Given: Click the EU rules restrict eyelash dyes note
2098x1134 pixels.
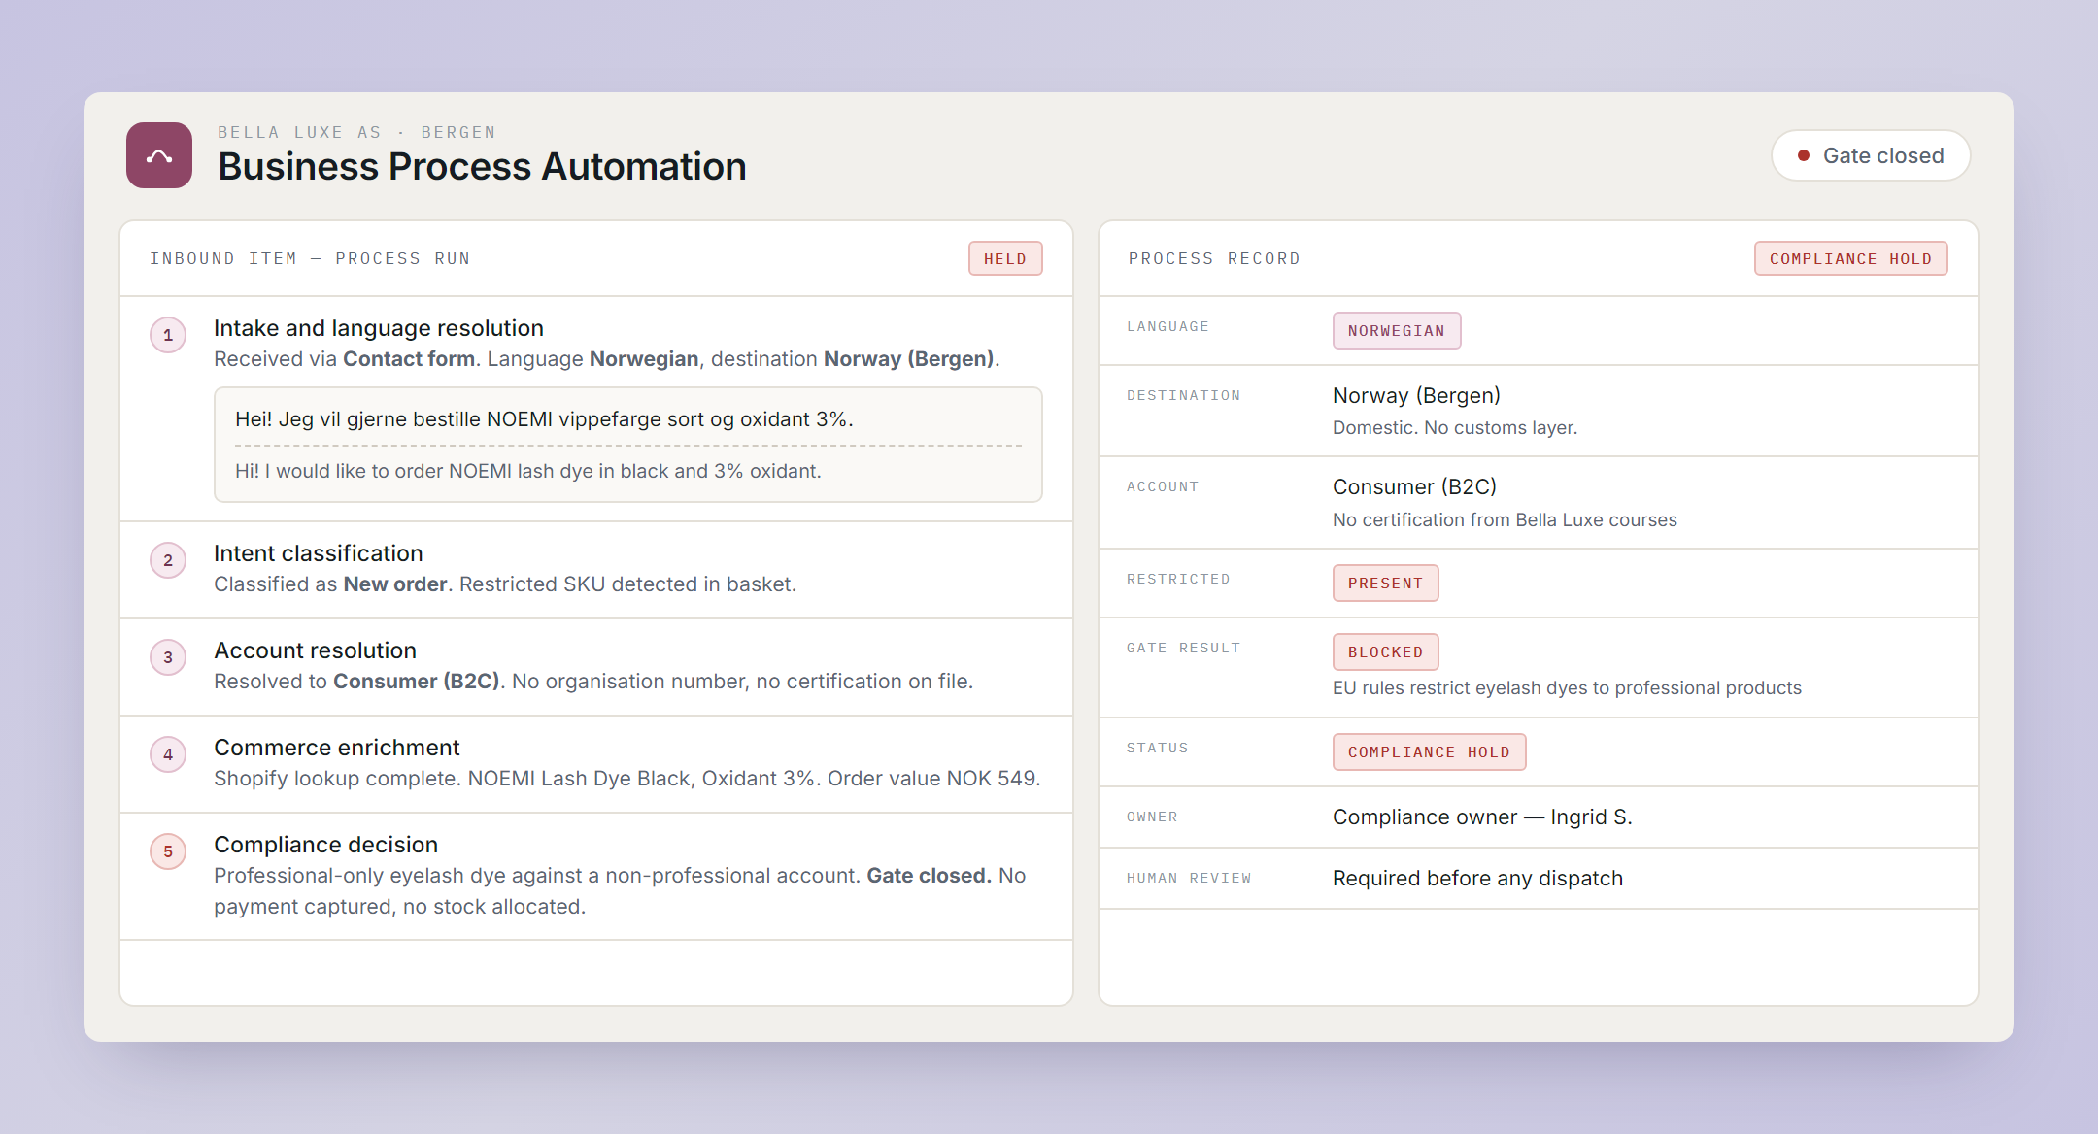Looking at the screenshot, I should click(x=1567, y=687).
